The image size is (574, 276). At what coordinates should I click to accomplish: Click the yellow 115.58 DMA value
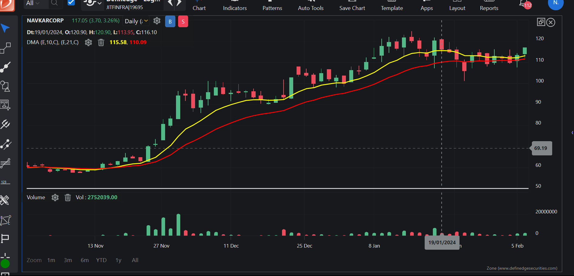(118, 42)
